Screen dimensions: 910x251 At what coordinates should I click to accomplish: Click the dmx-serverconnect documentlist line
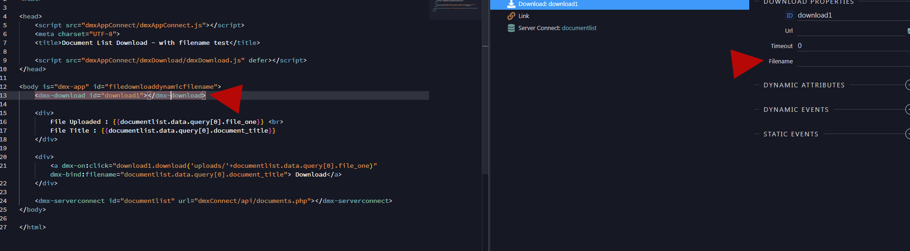(x=214, y=201)
